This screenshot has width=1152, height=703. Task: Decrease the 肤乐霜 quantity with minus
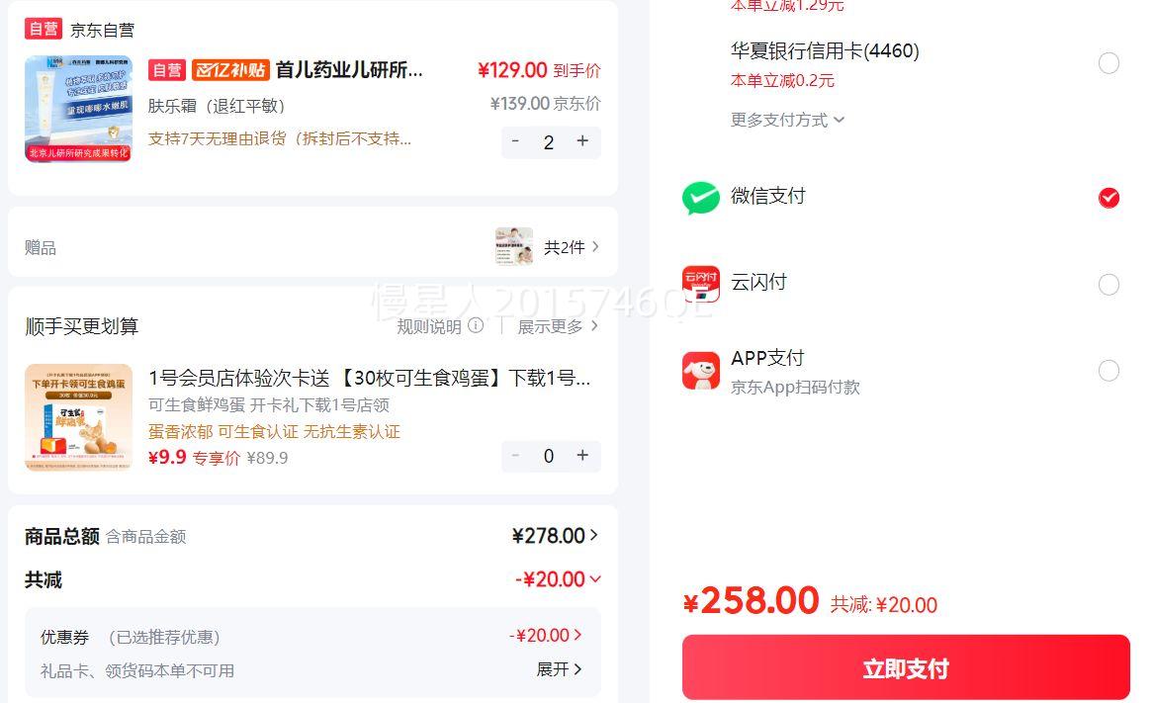tap(515, 141)
